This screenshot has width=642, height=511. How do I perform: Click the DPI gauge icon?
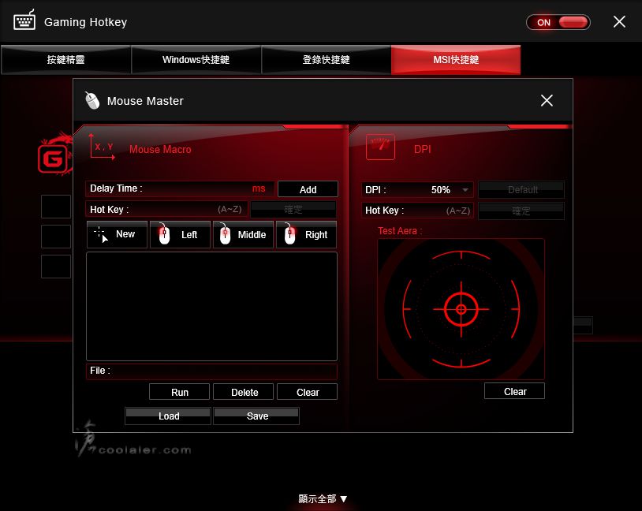[x=380, y=147]
